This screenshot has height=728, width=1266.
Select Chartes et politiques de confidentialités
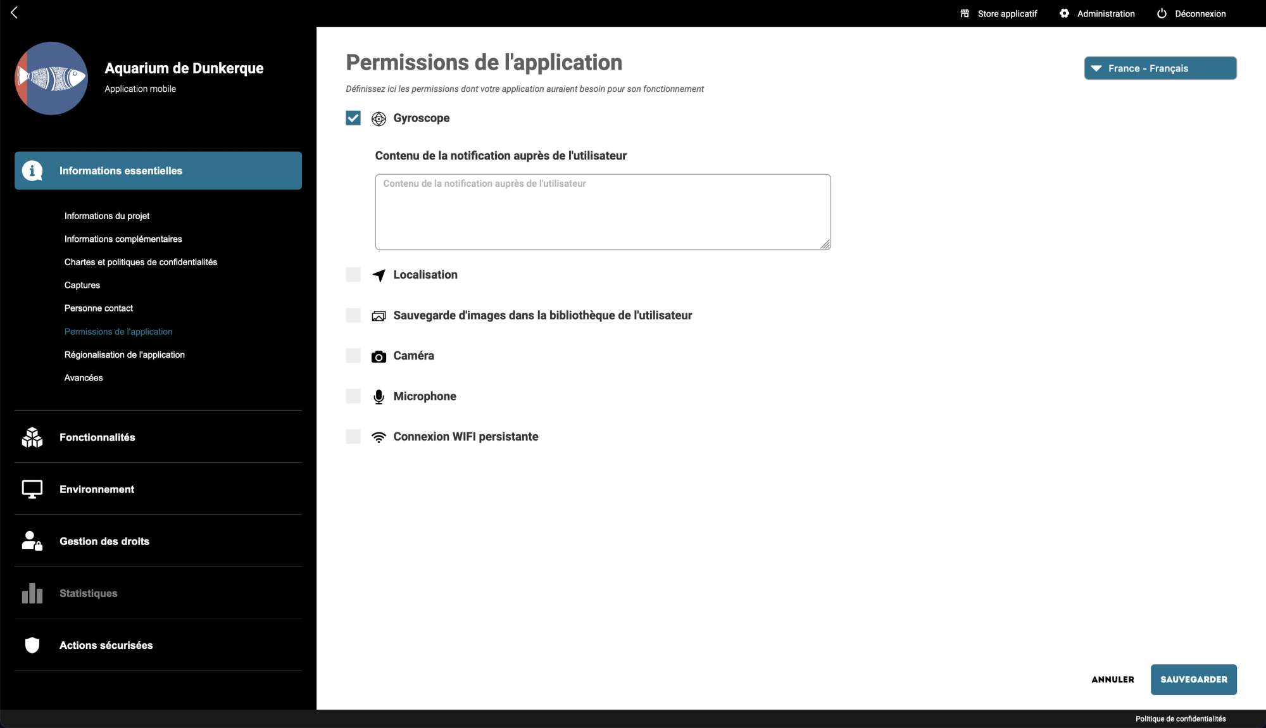(x=141, y=262)
